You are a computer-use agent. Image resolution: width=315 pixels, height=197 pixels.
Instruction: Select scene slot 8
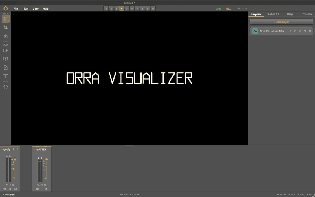click(x=142, y=8)
